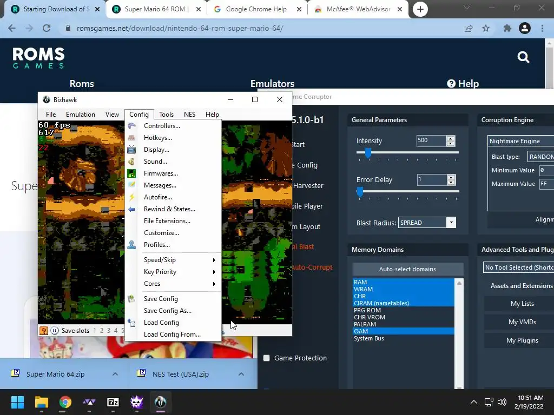554x415 pixels.
Task: Select save slot 1 in Bizhawk
Action: 95,331
